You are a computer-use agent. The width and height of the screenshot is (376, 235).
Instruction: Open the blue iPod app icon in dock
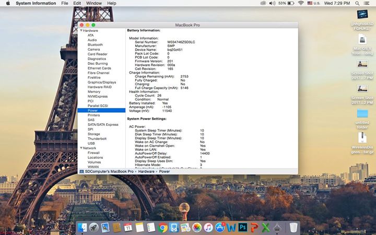click(174, 227)
